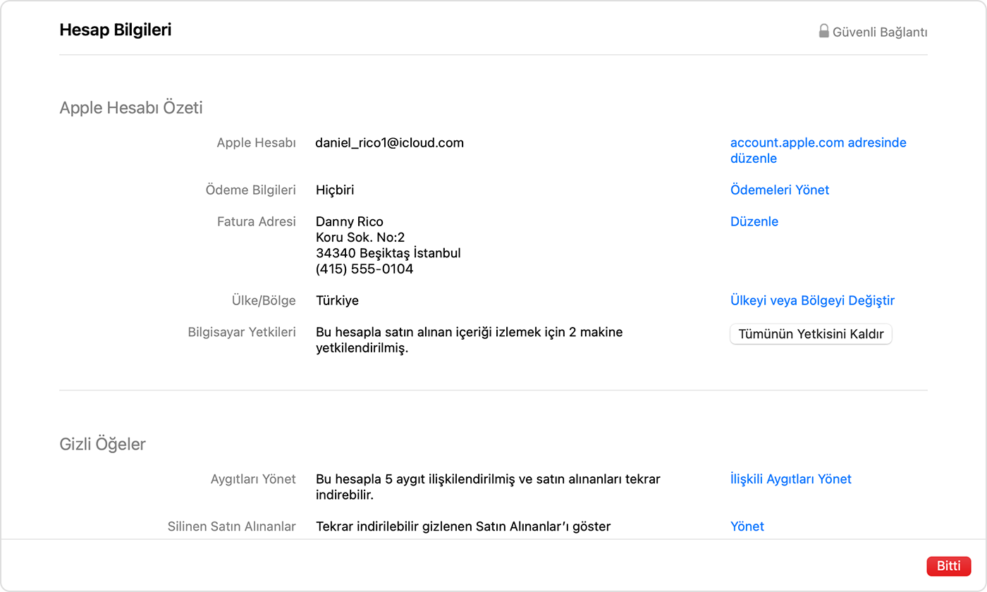Image resolution: width=987 pixels, height=592 pixels.
Task: Open the İlişkili Aygıtları Yönet link
Action: (791, 479)
